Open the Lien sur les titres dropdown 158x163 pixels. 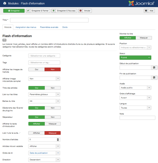[44, 94]
